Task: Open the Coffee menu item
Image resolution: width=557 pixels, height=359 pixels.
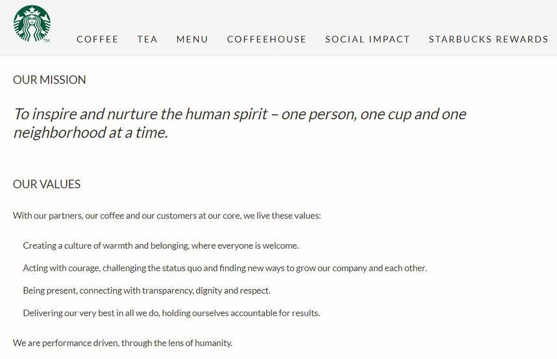Action: (x=97, y=39)
